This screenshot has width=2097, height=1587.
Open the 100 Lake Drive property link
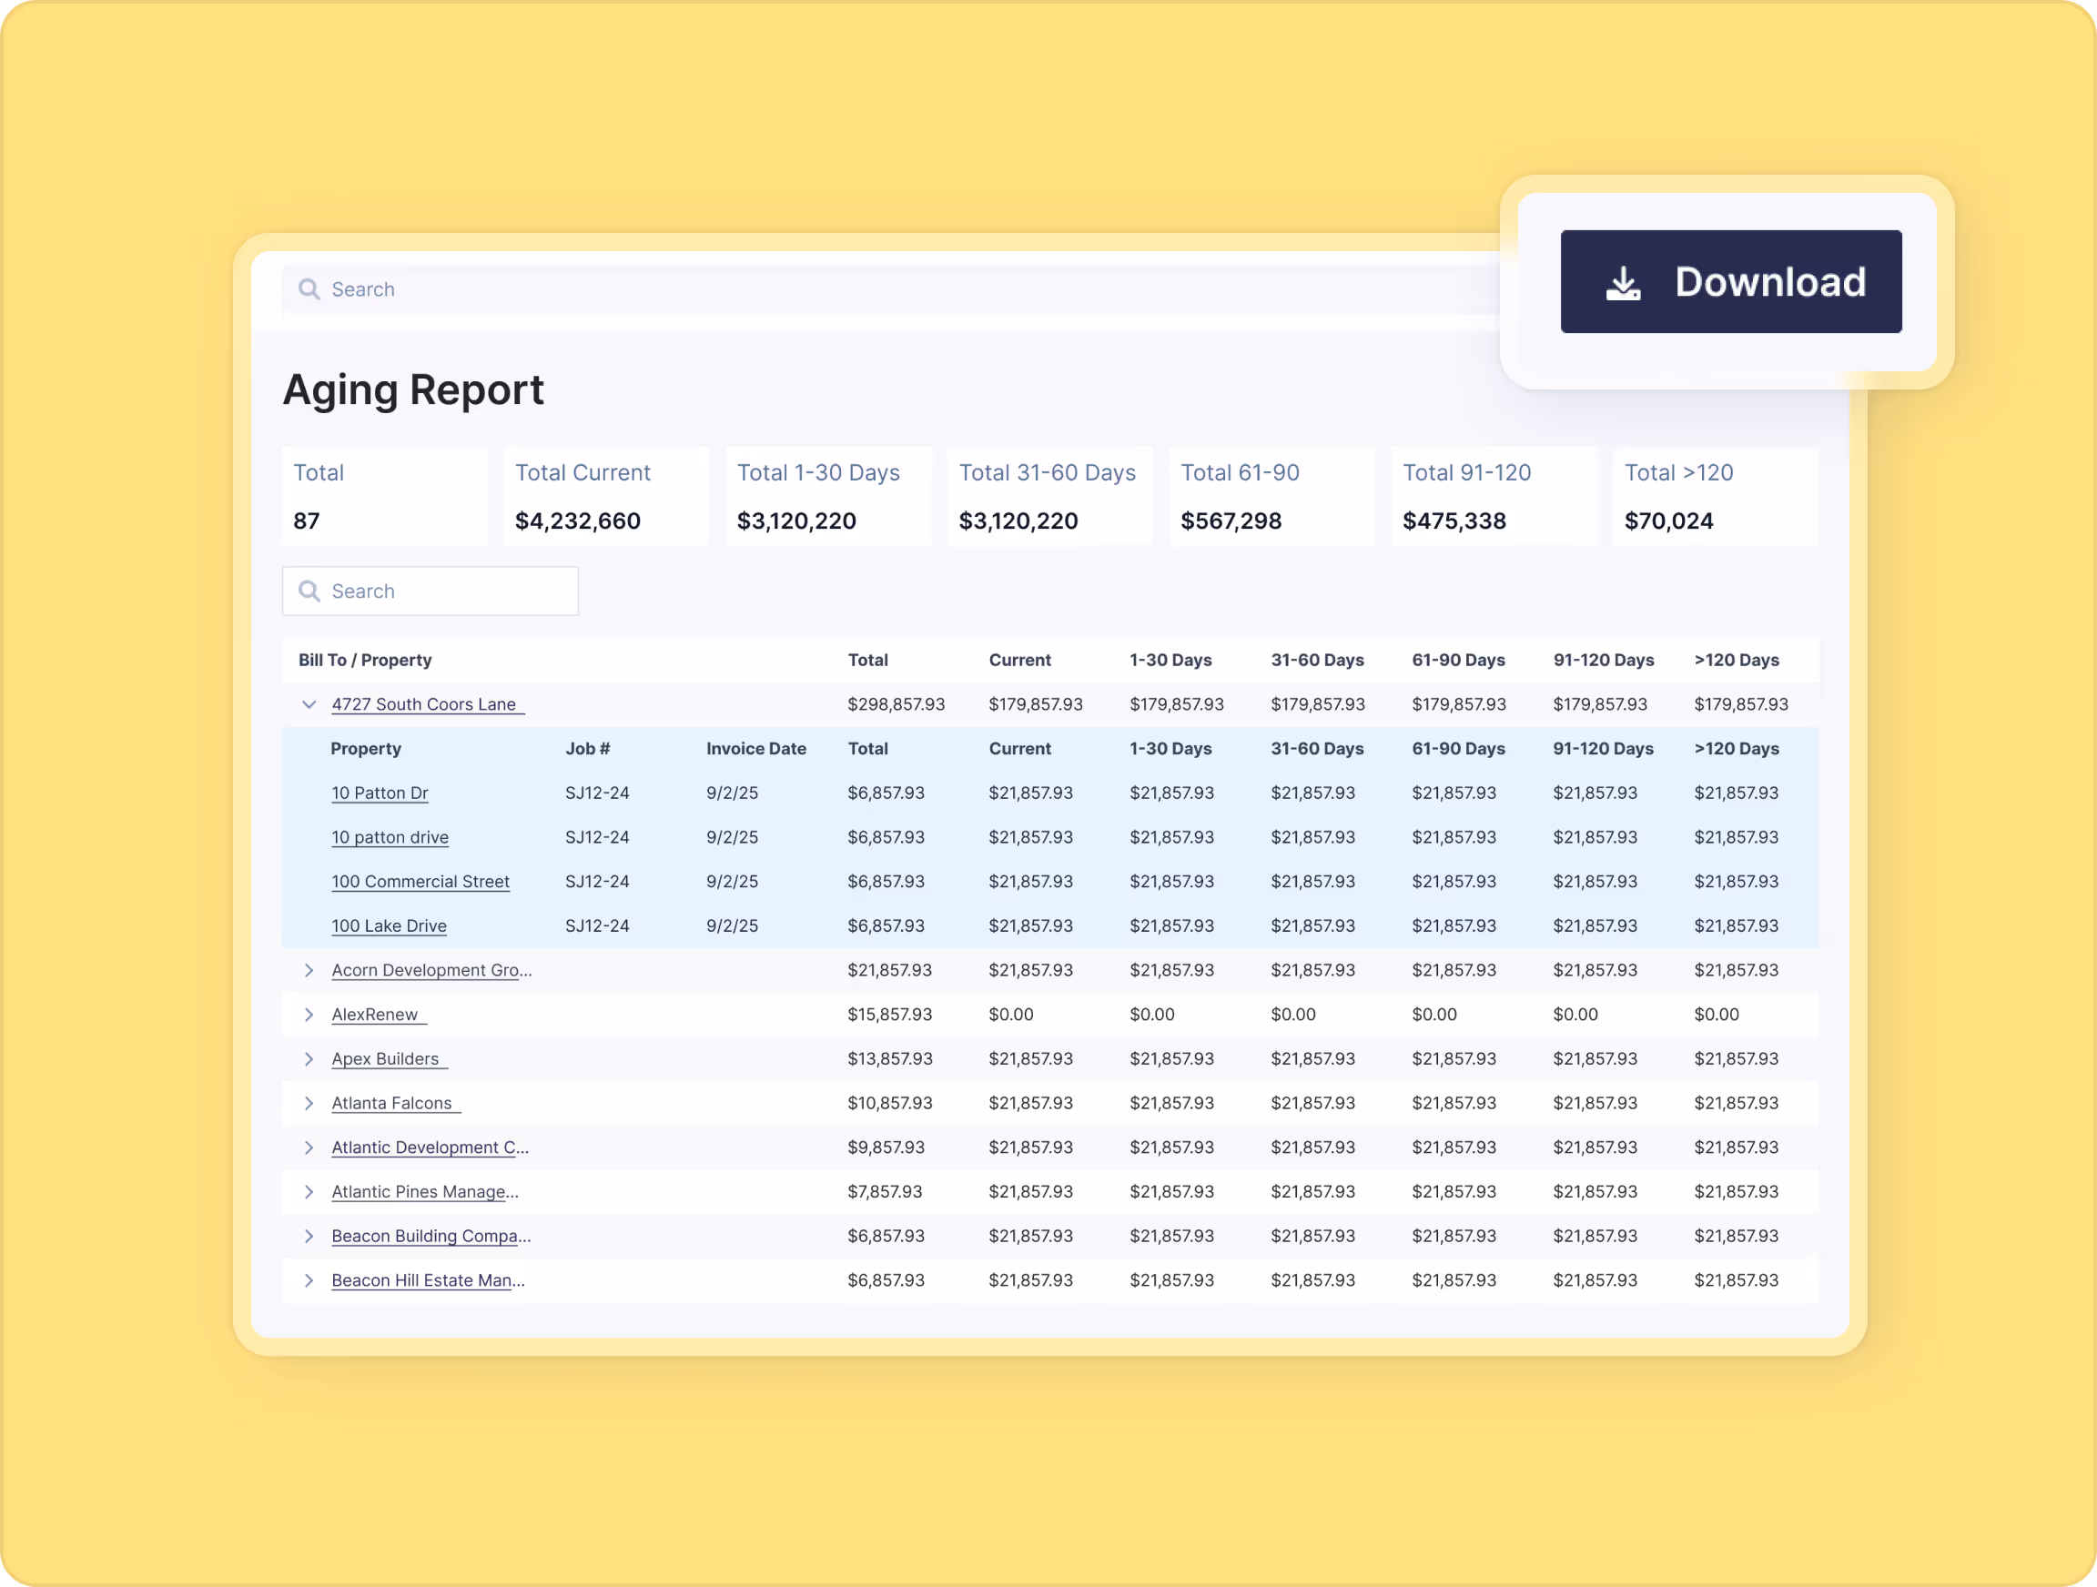click(x=389, y=925)
